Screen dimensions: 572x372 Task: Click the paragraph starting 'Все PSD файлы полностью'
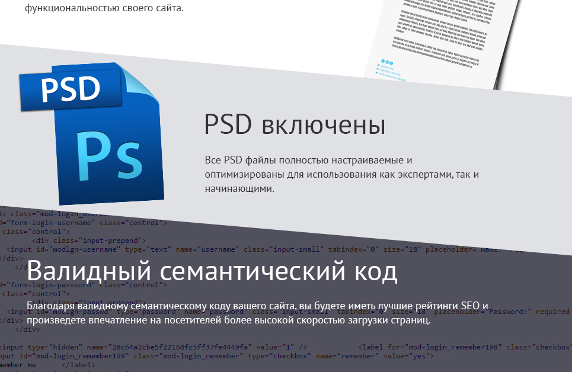coord(341,174)
